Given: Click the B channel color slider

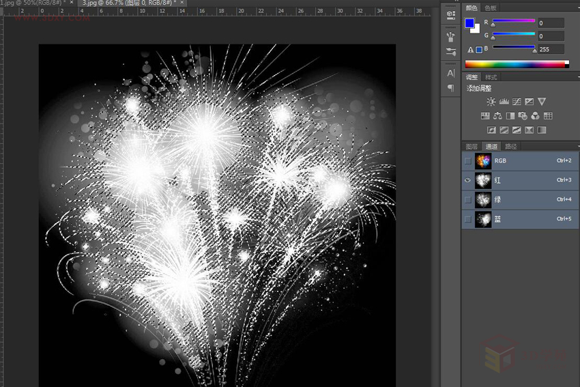Looking at the screenshot, I should pyautogui.click(x=513, y=48).
